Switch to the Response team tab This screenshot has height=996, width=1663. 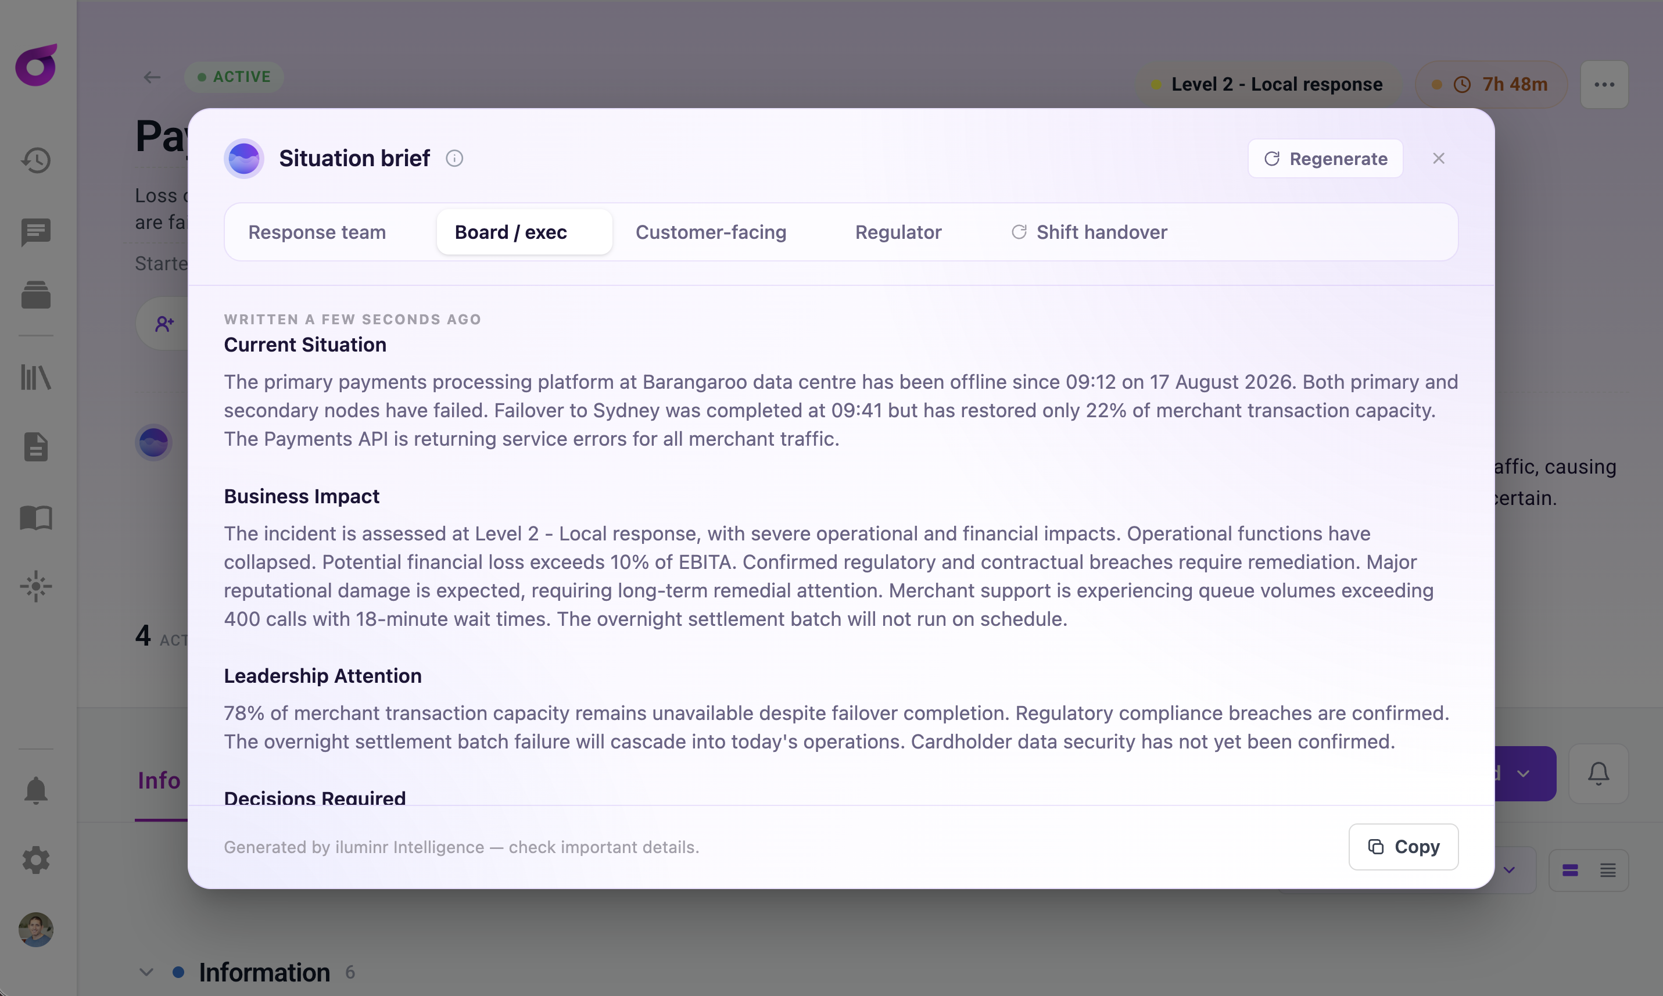click(317, 232)
